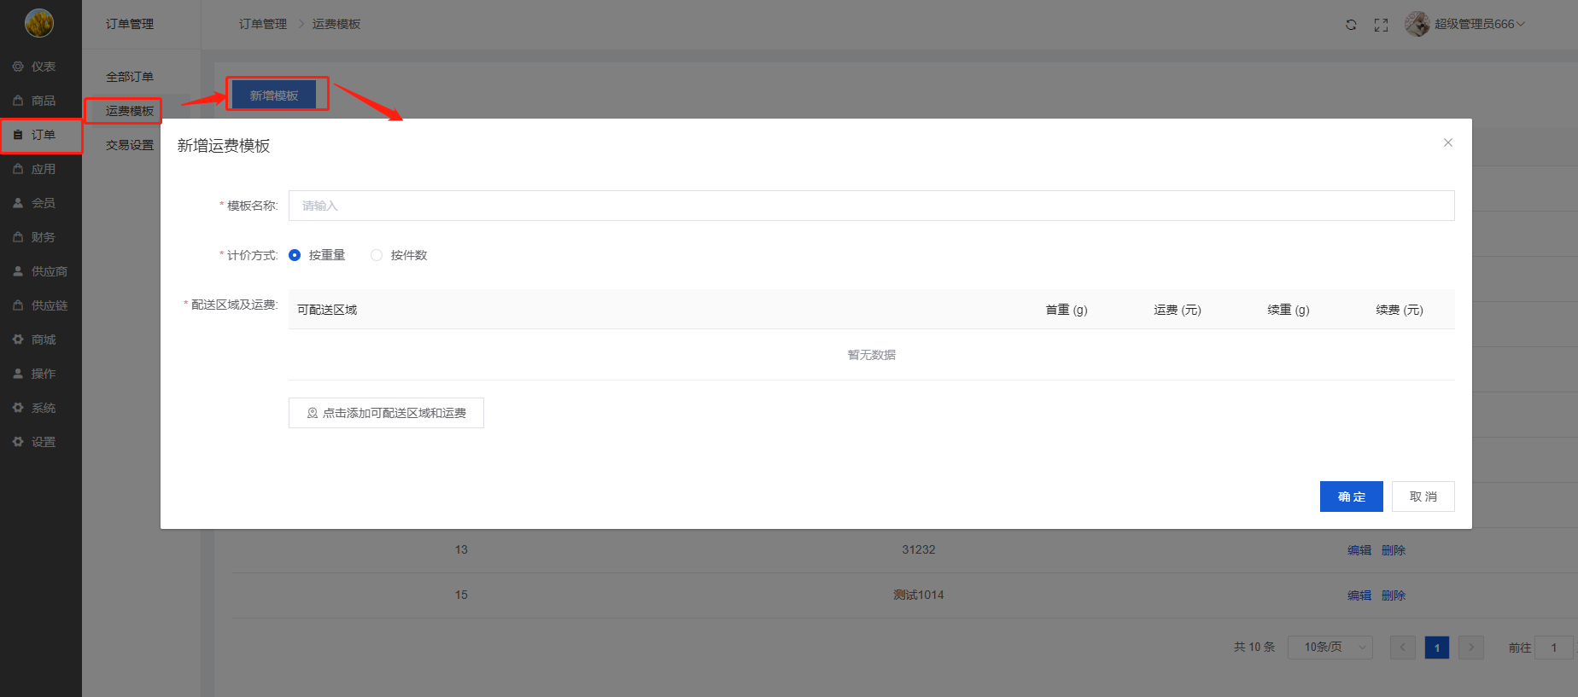Click the 应用 bag icon
Viewport: 1578px width, 697px height.
(x=18, y=169)
